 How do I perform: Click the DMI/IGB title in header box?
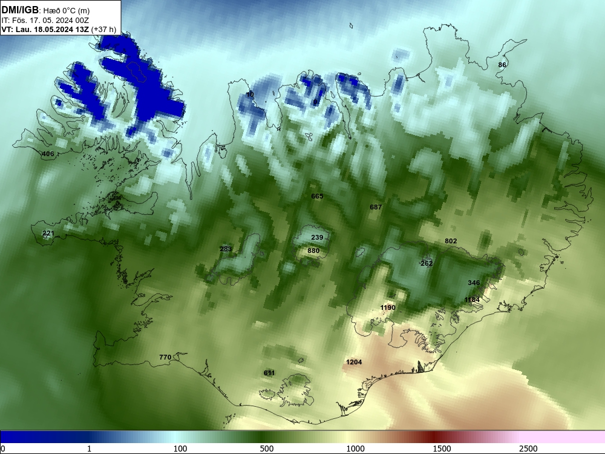tap(20, 10)
